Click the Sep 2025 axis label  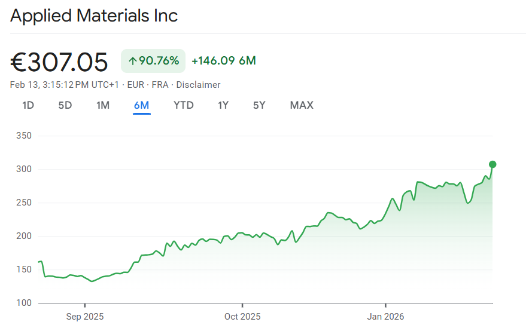pos(84,317)
